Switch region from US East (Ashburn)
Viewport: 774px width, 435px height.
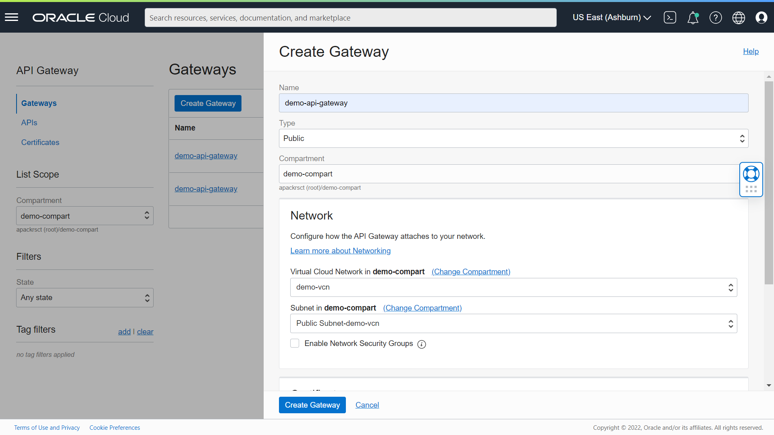coord(612,17)
